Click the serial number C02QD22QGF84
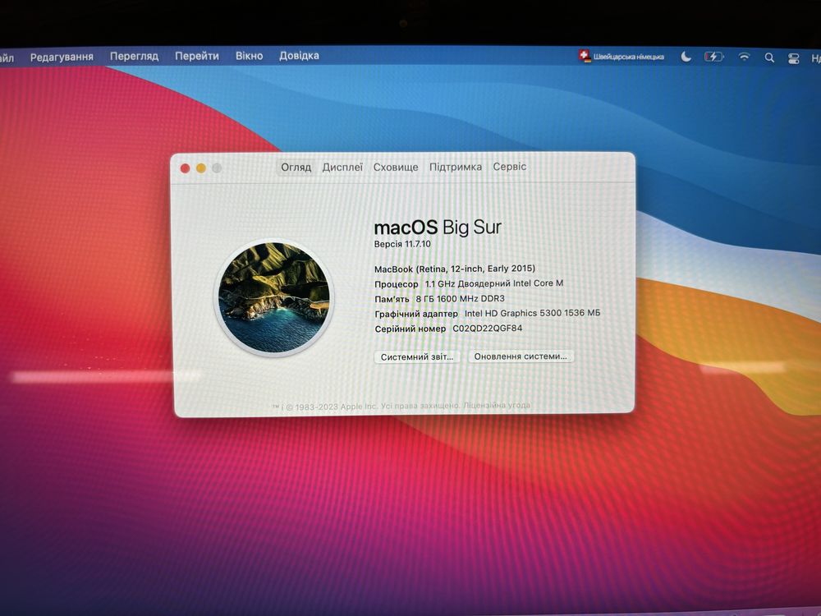Viewport: 821px width, 616px height. (487, 329)
